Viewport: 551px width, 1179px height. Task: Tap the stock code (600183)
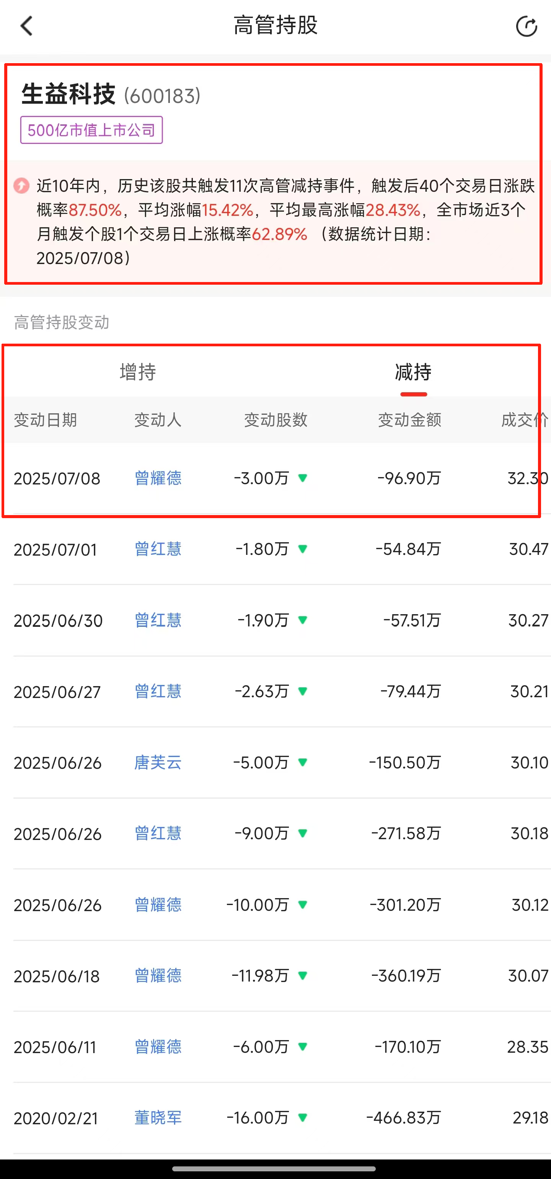(x=163, y=96)
